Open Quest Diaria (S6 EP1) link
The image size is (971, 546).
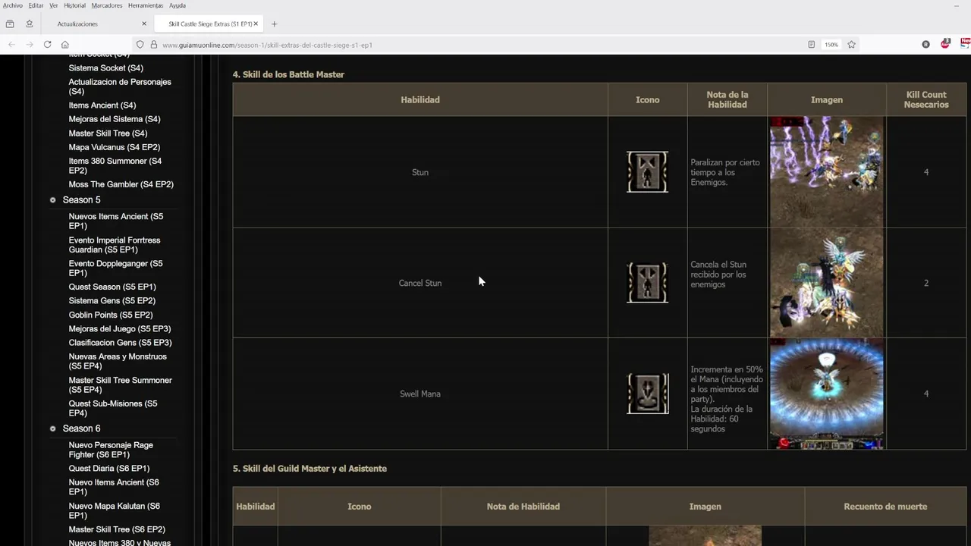pos(109,469)
